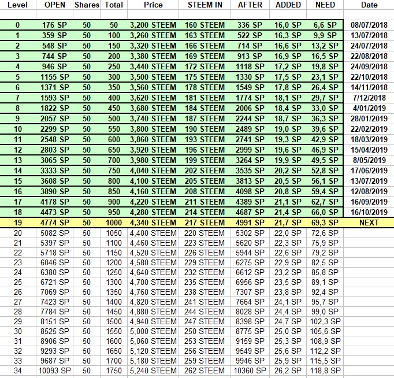Click the cell 4,040 STEEM
The height and width of the screenshot is (378, 394).
[x=153, y=171]
